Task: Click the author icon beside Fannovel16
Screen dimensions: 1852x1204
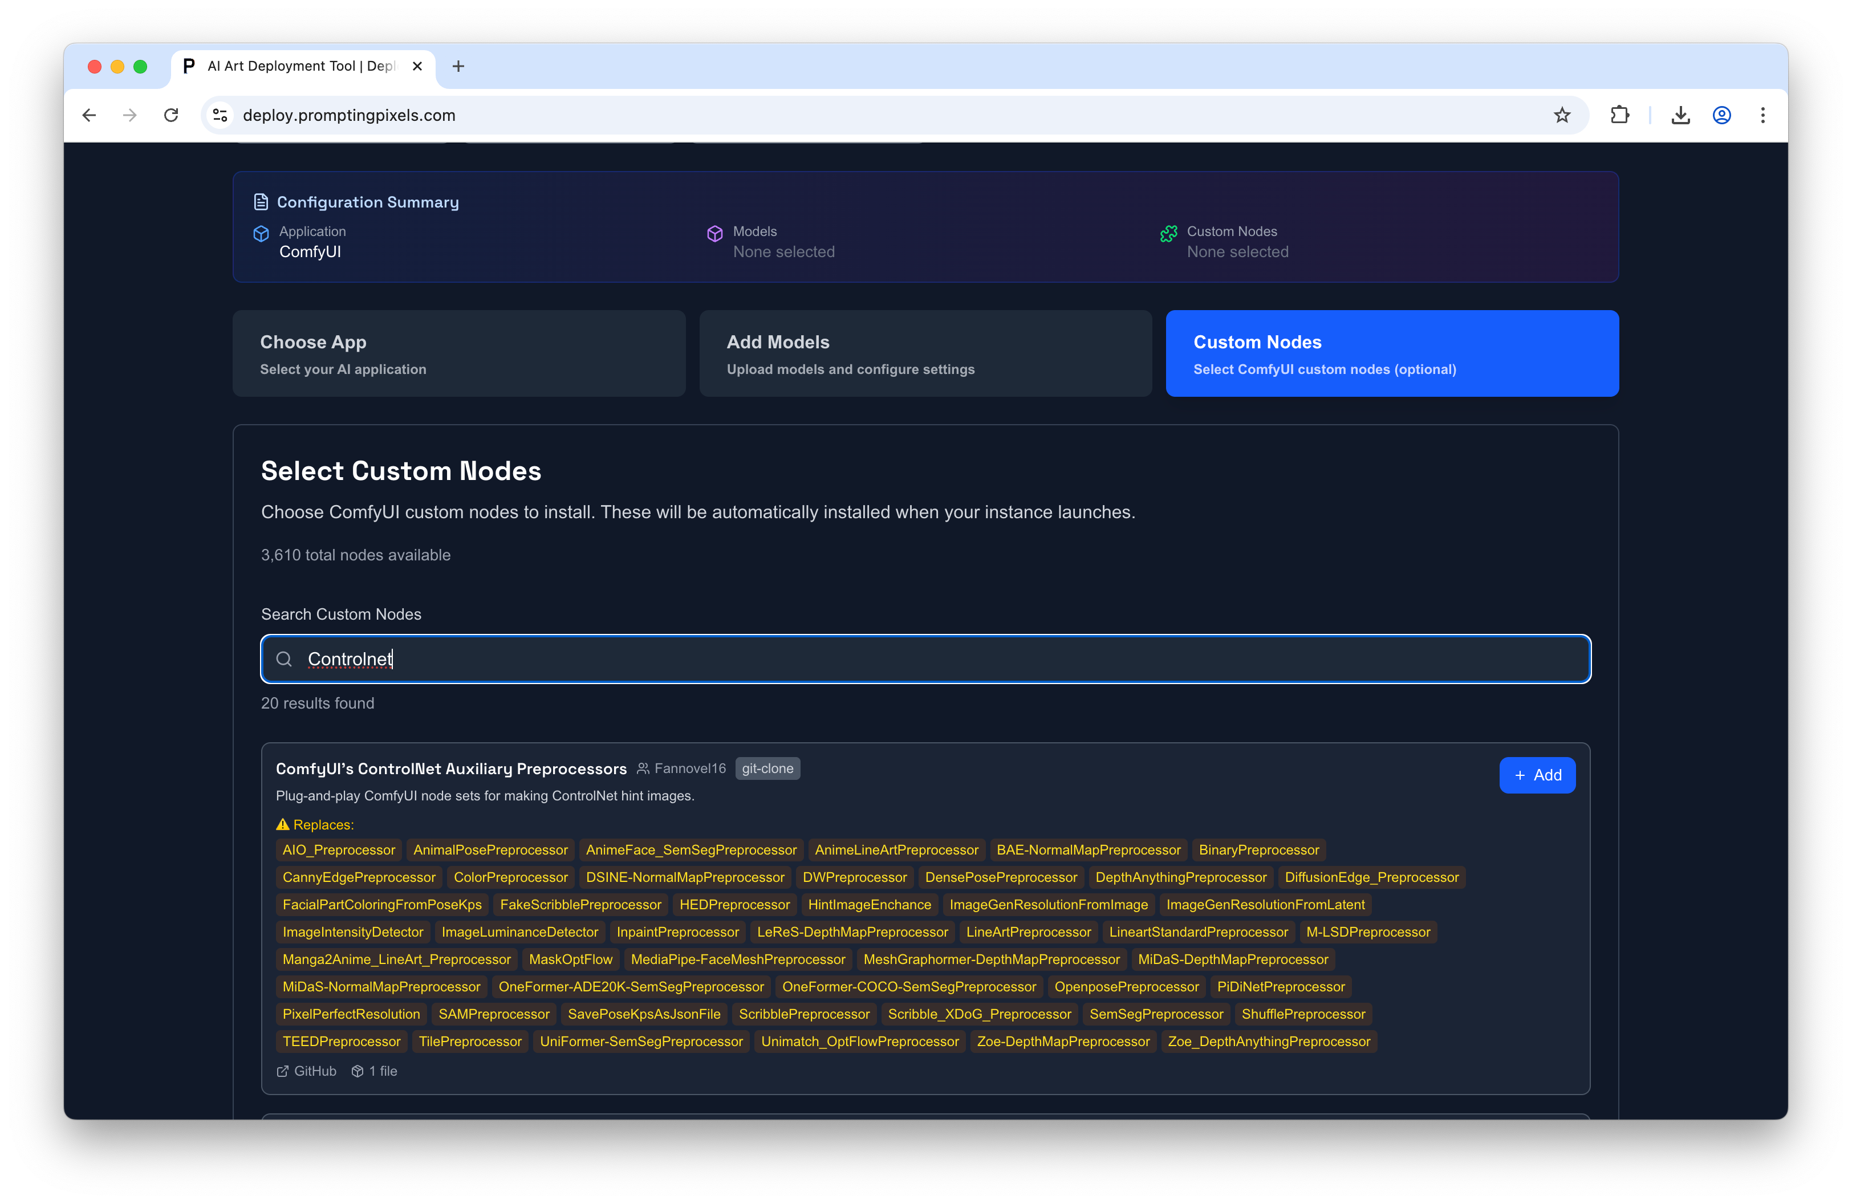Action: [x=643, y=768]
